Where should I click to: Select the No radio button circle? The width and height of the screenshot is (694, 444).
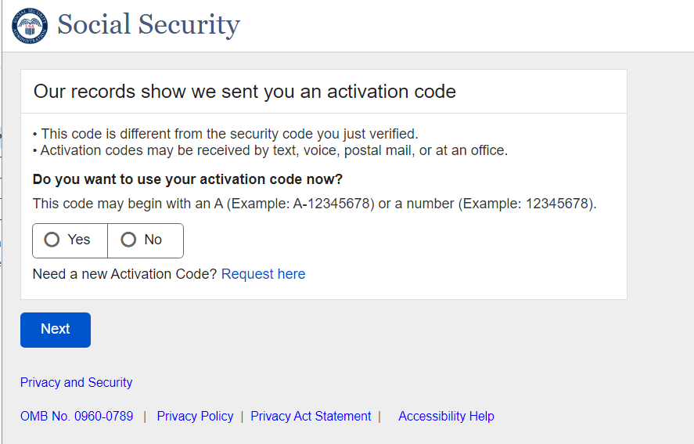[x=128, y=240]
